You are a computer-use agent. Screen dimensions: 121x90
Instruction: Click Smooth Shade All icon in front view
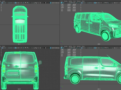pyautogui.click(x=15, y=48)
